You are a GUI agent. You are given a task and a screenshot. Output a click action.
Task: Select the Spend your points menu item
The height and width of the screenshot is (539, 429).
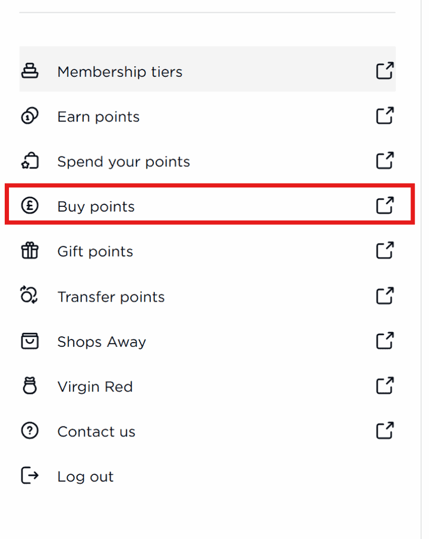pos(123,162)
